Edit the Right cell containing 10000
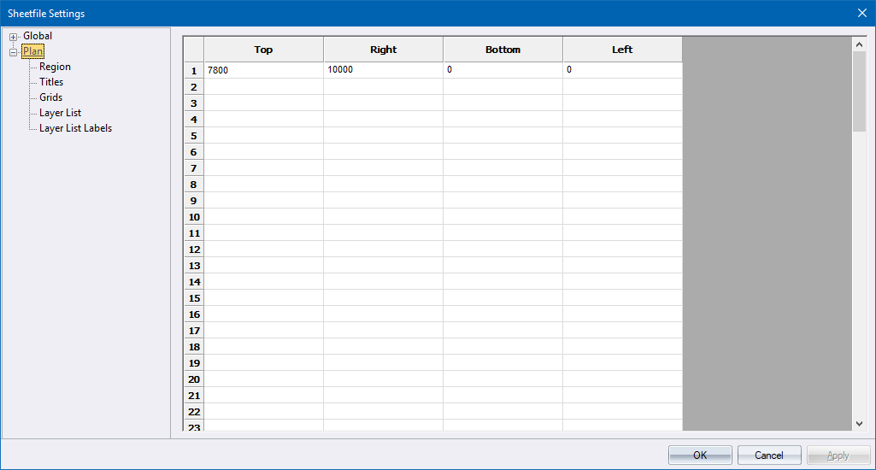Screen dimensions: 876x470 383,70
